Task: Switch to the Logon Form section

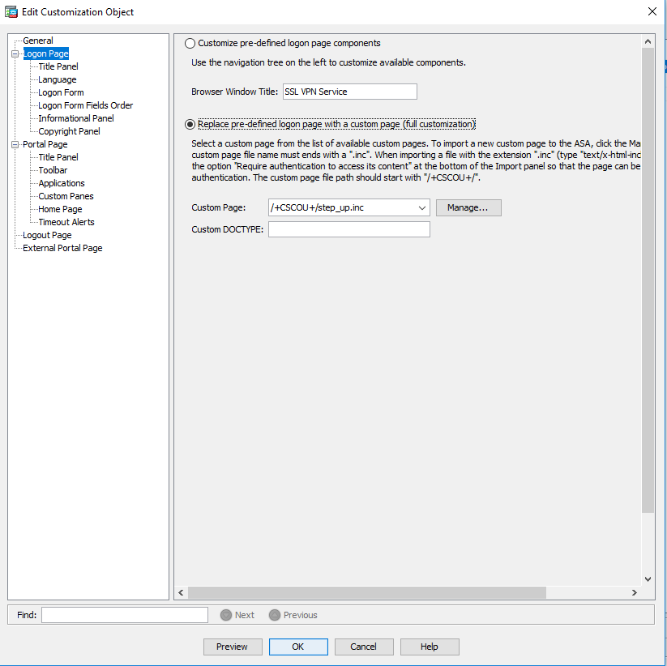Action: pos(60,92)
